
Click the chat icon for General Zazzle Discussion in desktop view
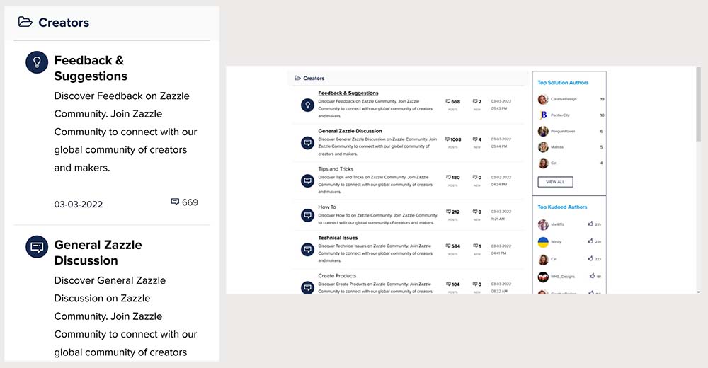(x=307, y=143)
